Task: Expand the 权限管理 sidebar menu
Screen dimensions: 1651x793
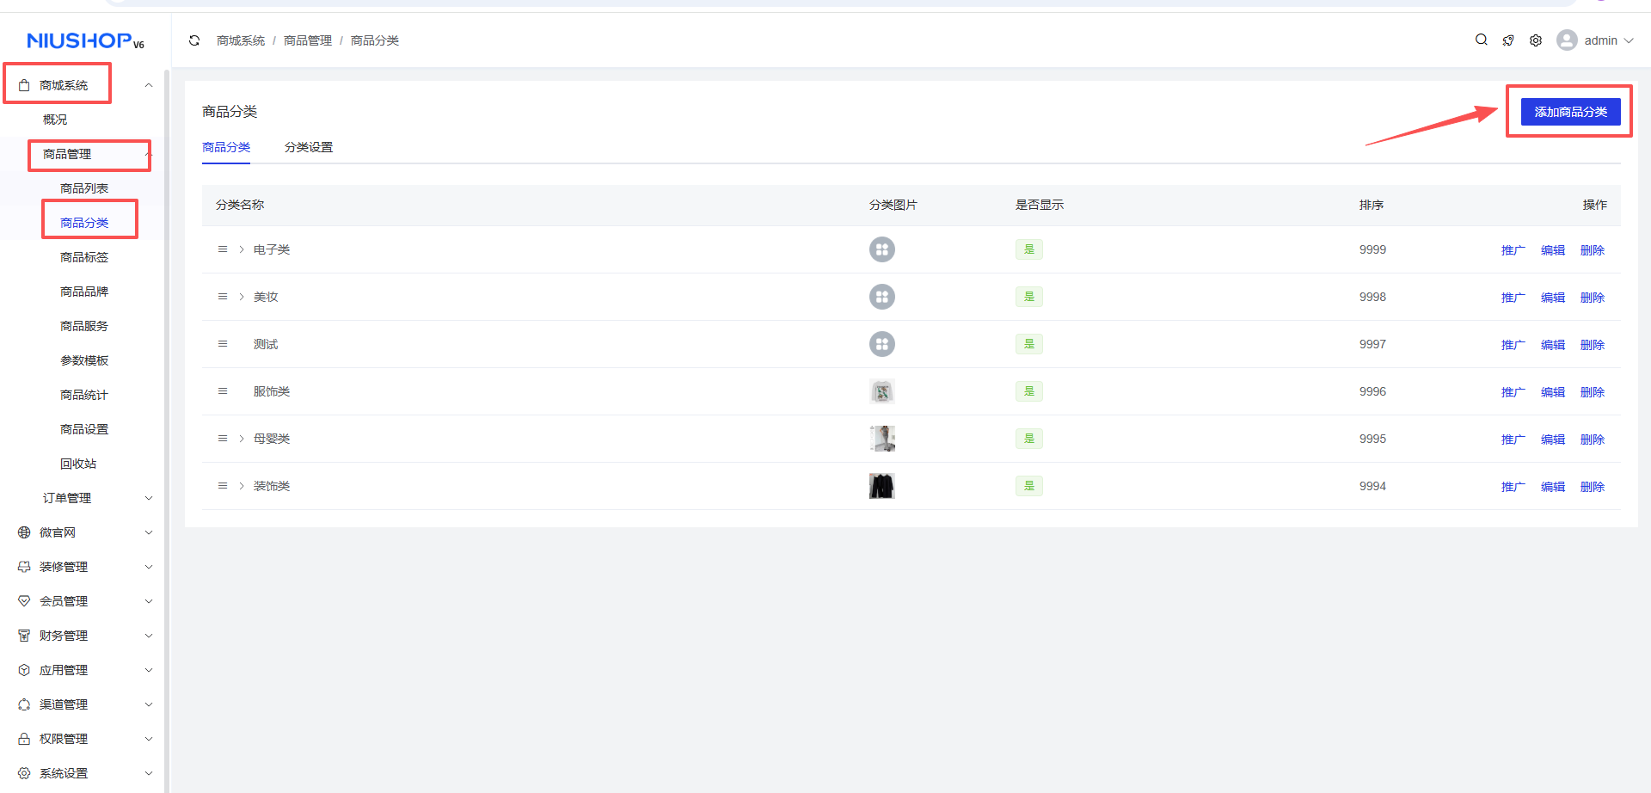Action: [x=149, y=739]
